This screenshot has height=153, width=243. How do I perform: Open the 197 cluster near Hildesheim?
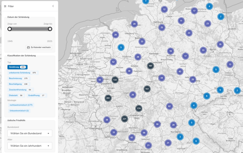click(150, 66)
